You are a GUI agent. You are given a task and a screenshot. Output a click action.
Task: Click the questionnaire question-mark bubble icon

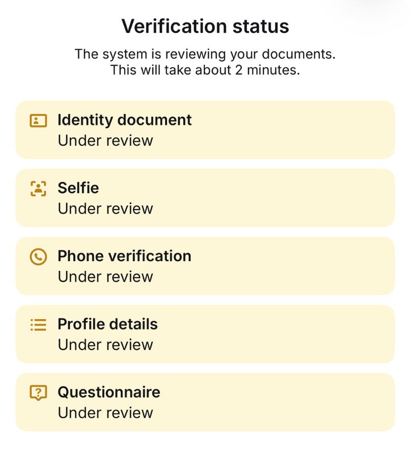tap(38, 393)
